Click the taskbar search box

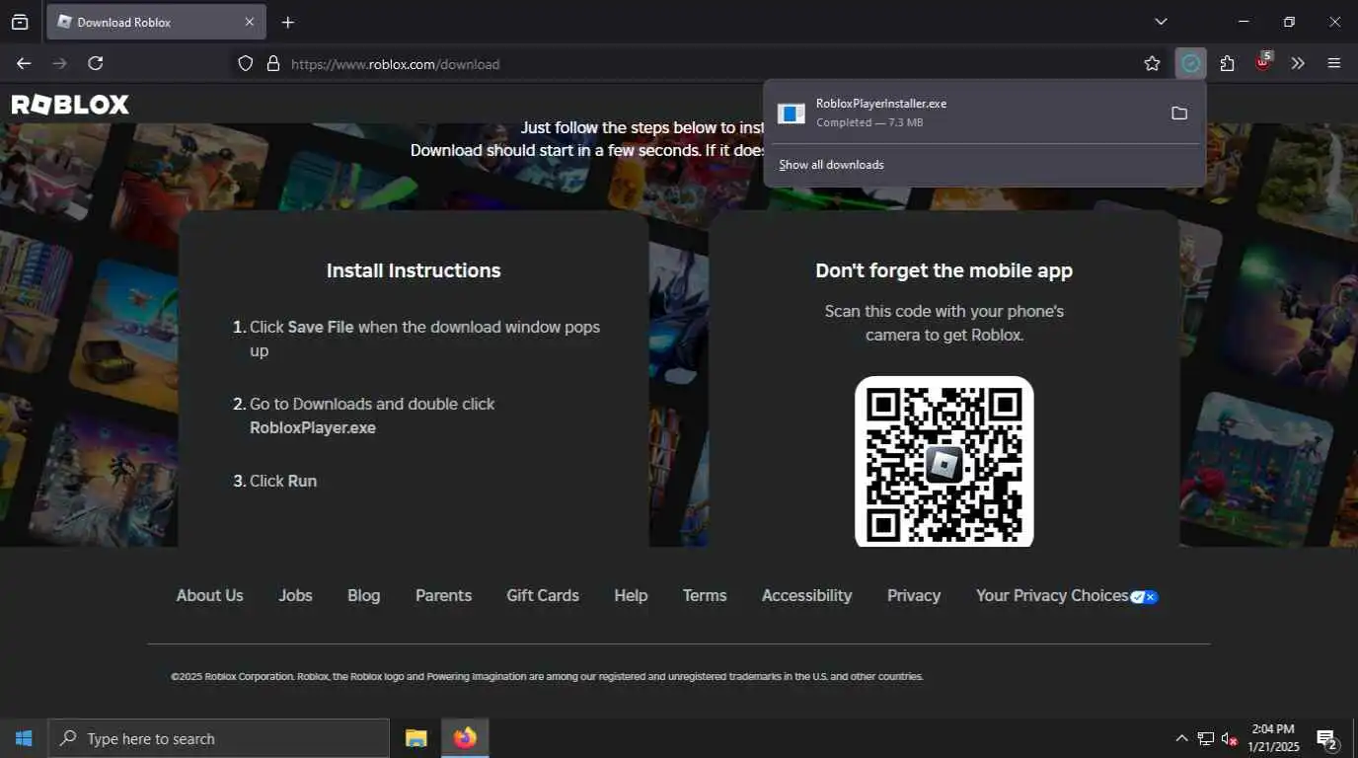tap(218, 738)
